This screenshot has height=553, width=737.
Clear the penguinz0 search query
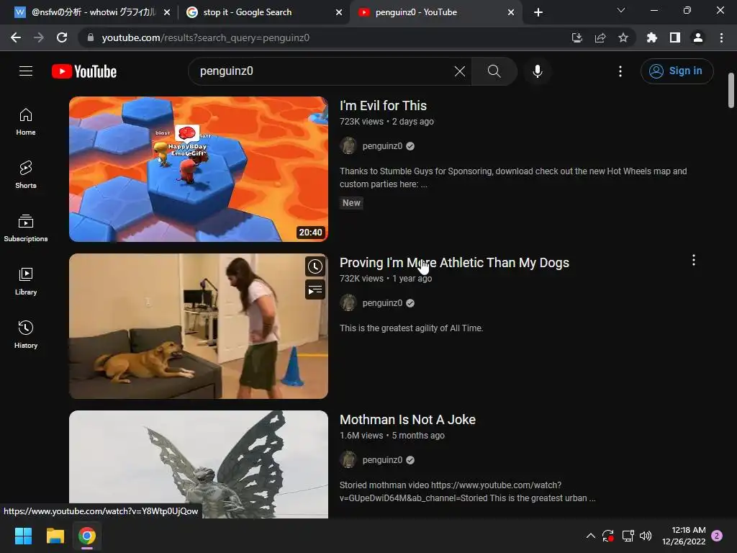point(460,71)
